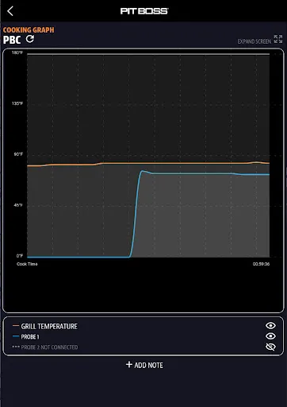This screenshot has width=287, height=407.
Task: Click the Add Note label
Action: (x=148, y=365)
